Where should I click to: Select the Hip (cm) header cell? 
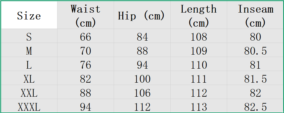tap(142, 15)
